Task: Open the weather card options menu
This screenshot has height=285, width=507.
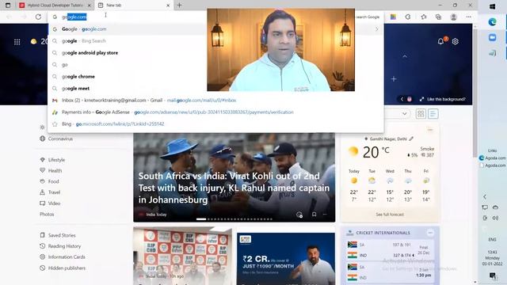Action: pos(430,130)
